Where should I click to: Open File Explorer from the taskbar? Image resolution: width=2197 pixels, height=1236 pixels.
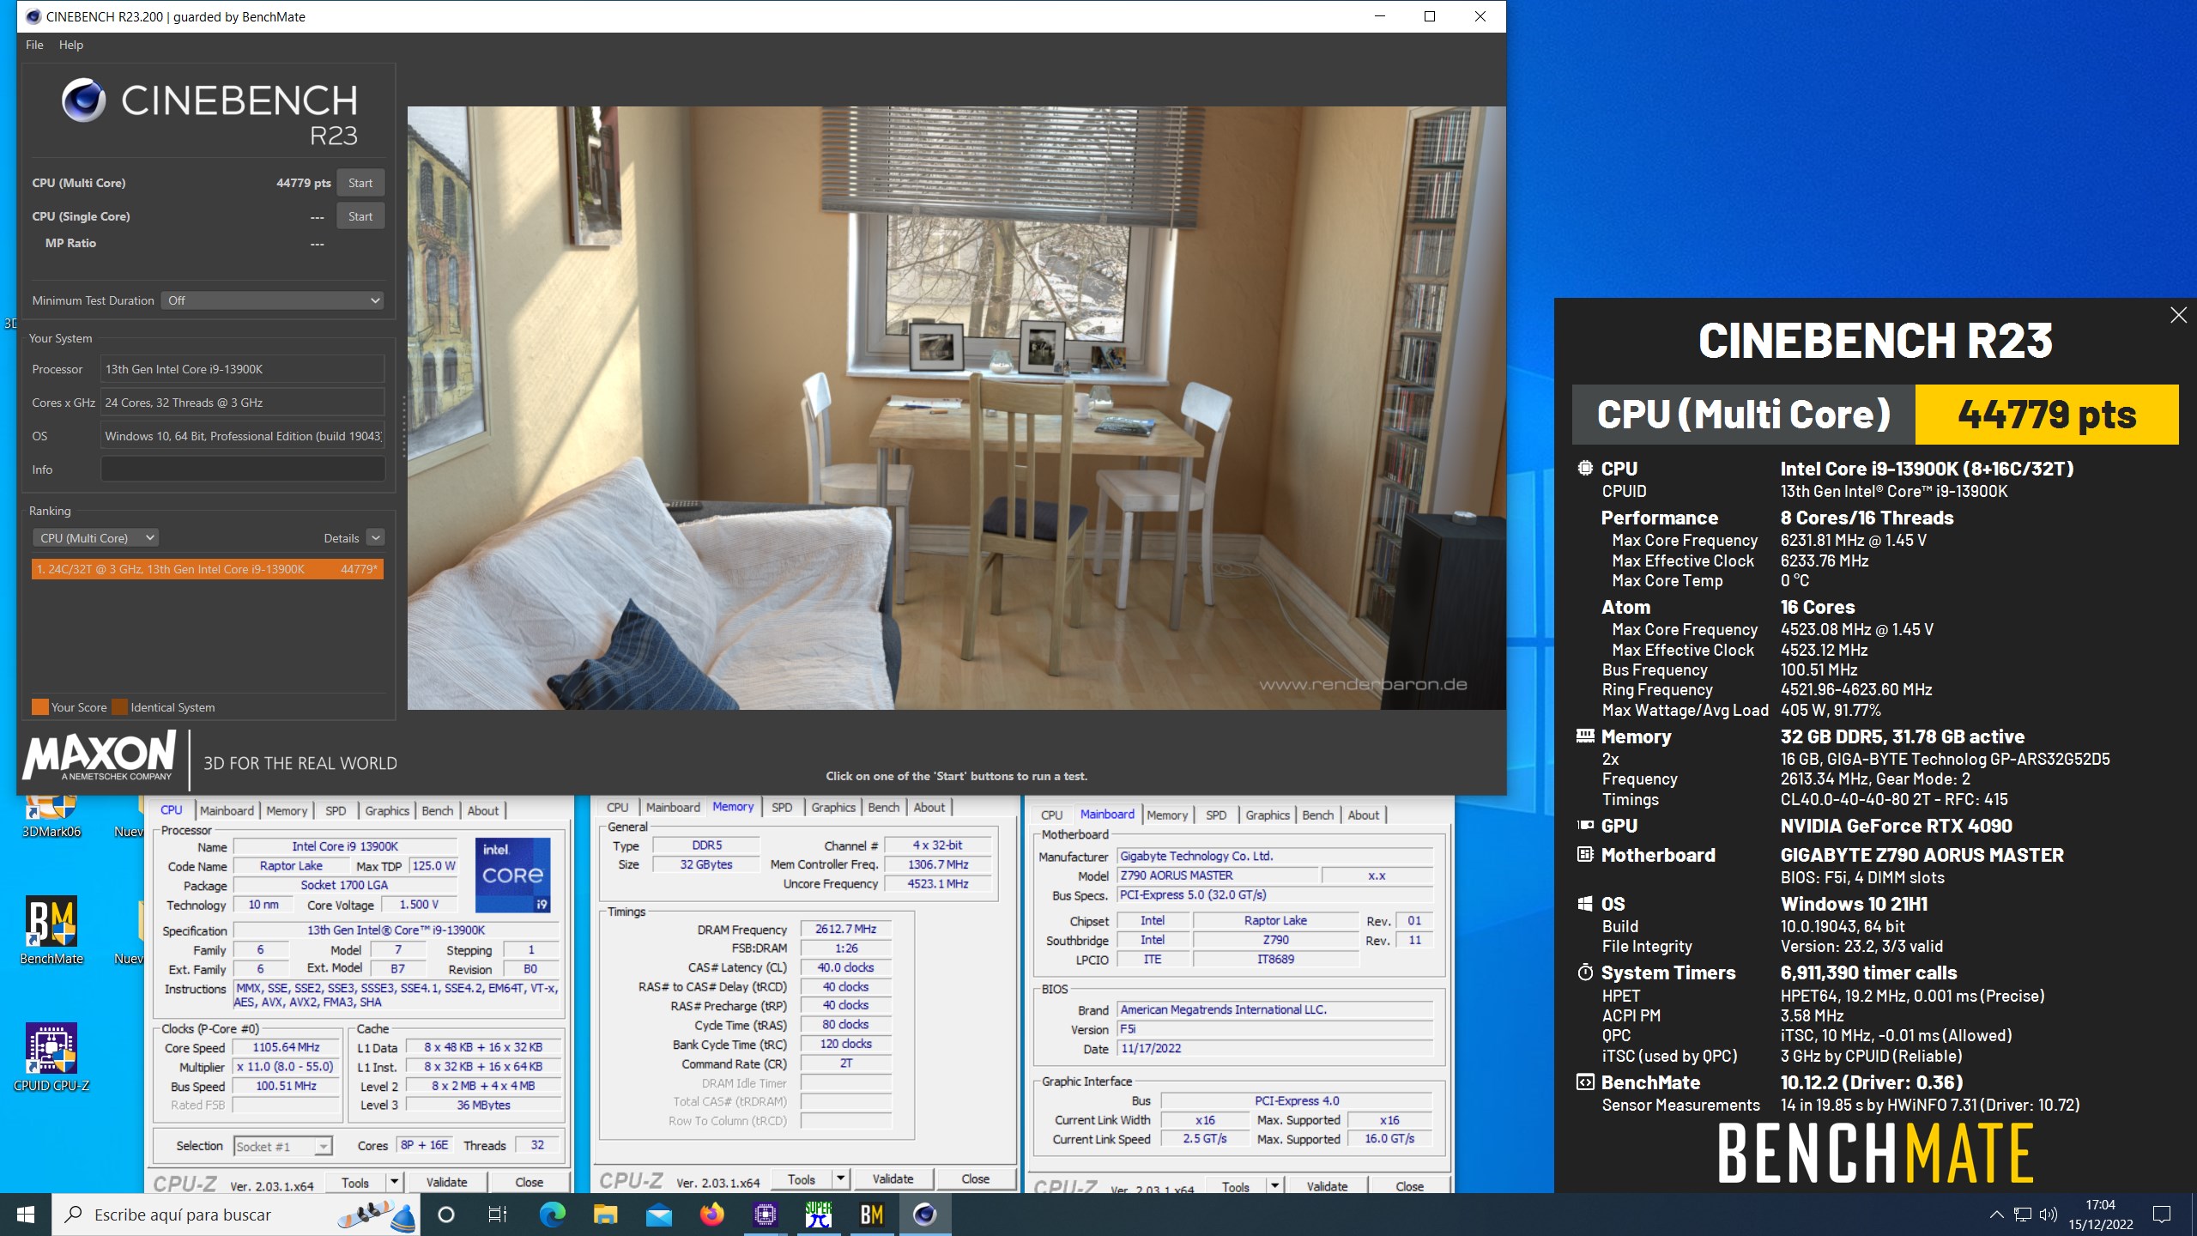click(605, 1215)
